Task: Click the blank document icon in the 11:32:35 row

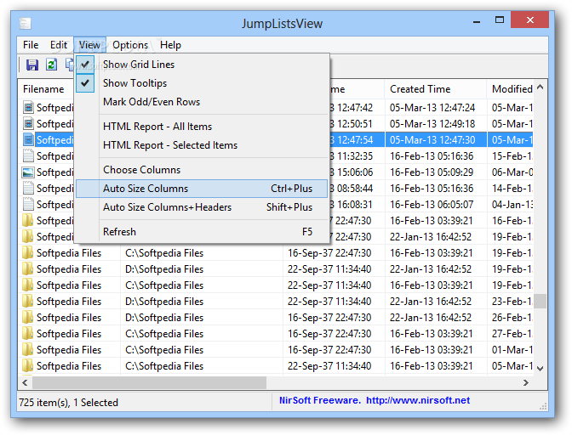Action: coord(28,155)
